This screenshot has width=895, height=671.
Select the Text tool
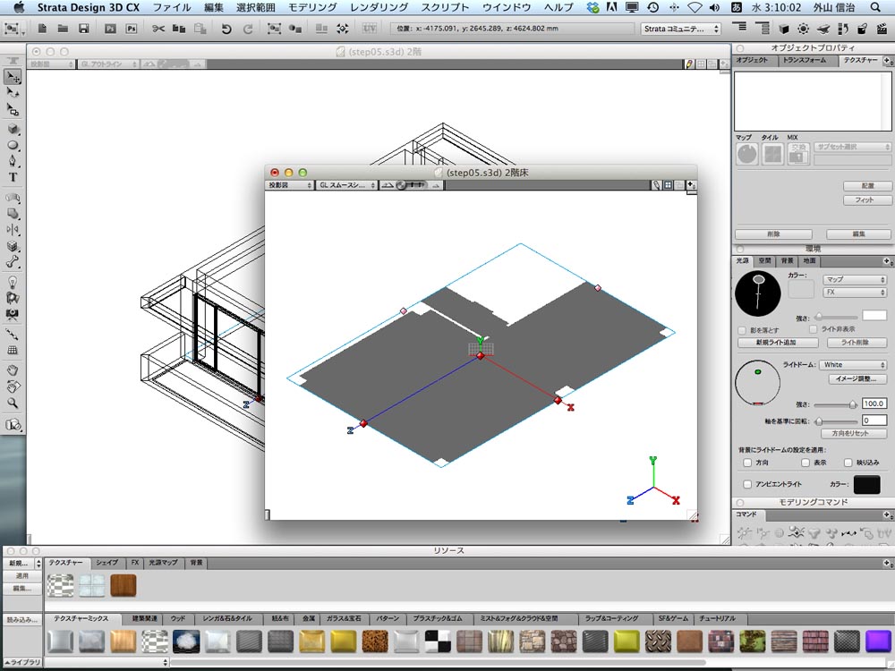[13, 177]
